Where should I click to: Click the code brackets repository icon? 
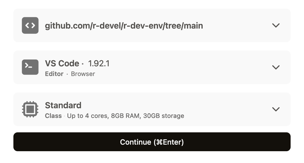(x=30, y=25)
